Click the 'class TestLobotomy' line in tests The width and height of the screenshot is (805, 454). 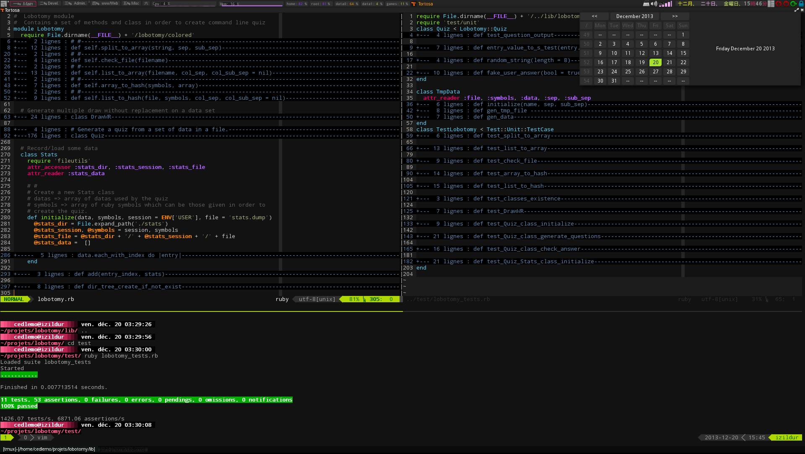click(485, 129)
